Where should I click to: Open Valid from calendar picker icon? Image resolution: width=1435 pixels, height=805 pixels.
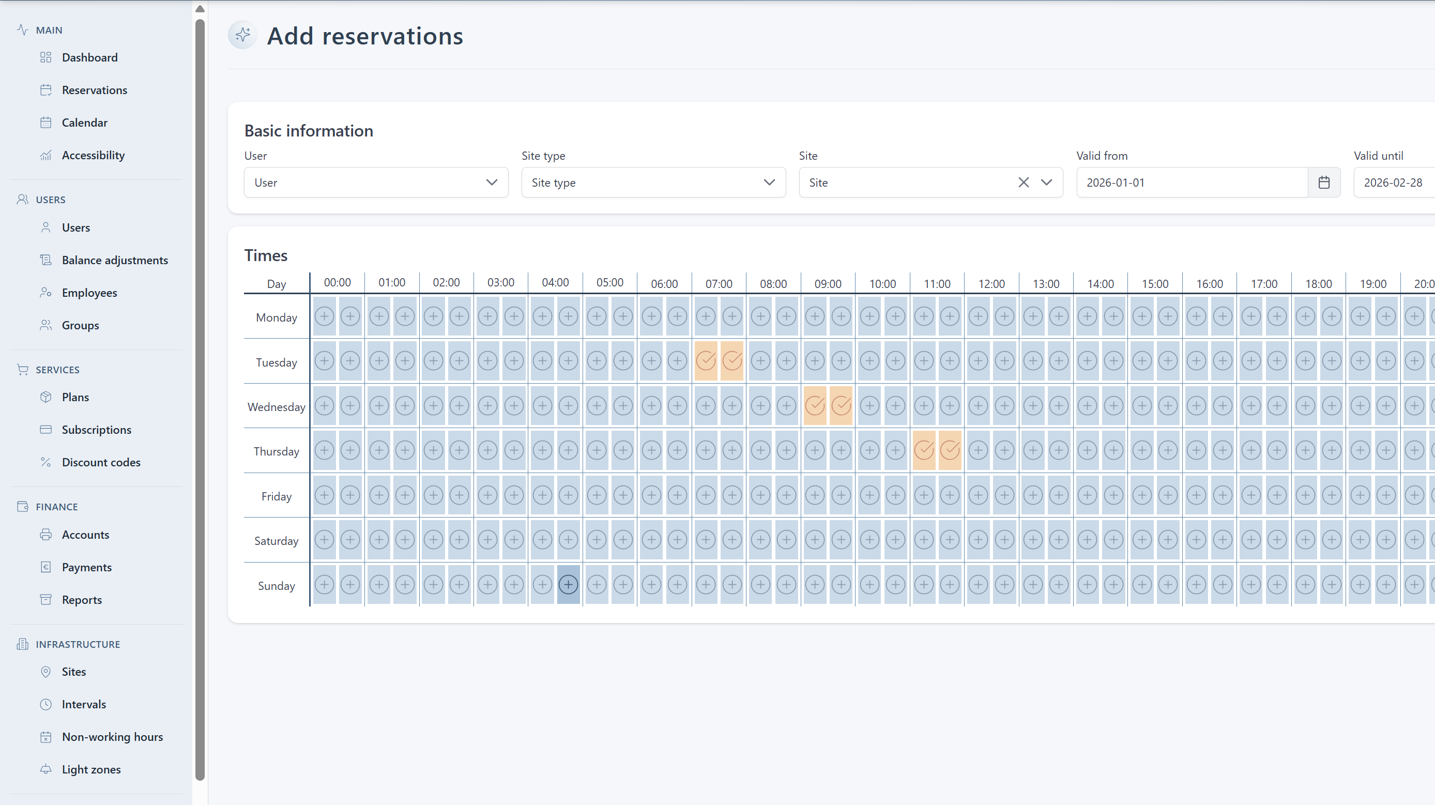tap(1324, 182)
